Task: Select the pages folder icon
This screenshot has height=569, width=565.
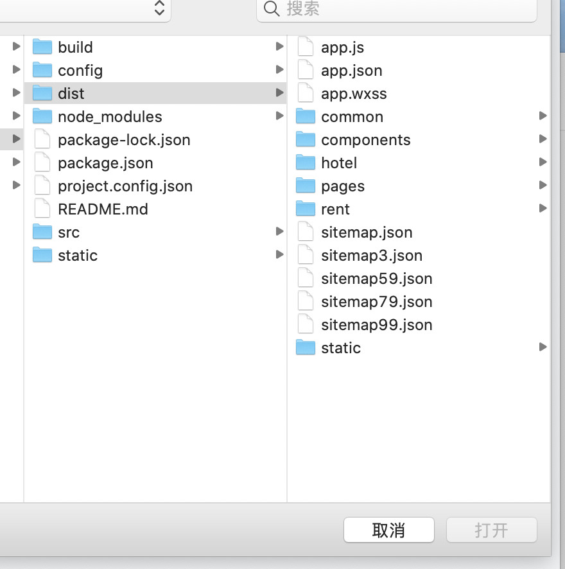Action: 305,186
